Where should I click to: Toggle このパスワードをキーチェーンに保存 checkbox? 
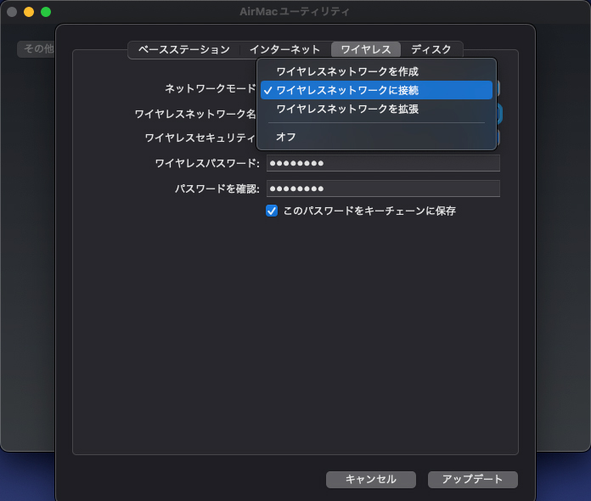coord(272,211)
